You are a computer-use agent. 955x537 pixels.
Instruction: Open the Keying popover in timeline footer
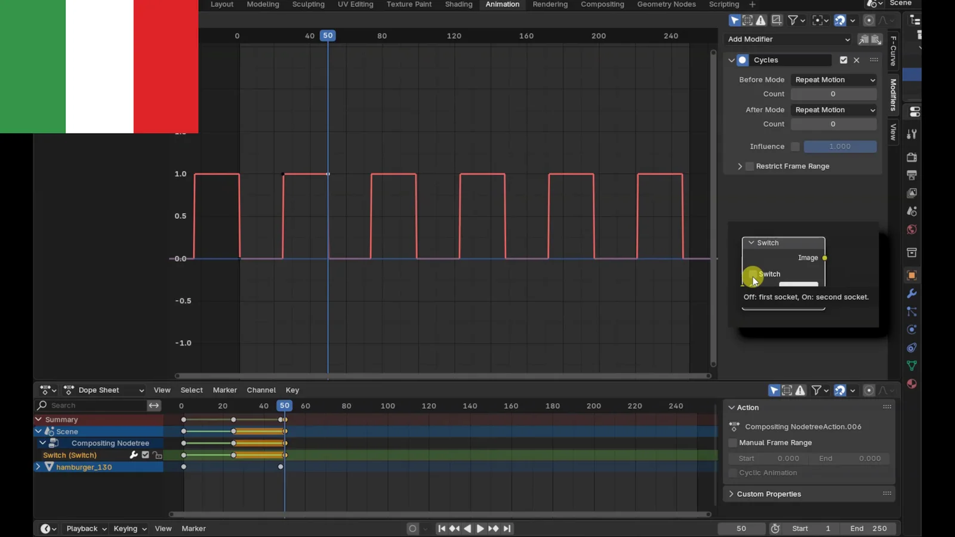click(x=129, y=529)
